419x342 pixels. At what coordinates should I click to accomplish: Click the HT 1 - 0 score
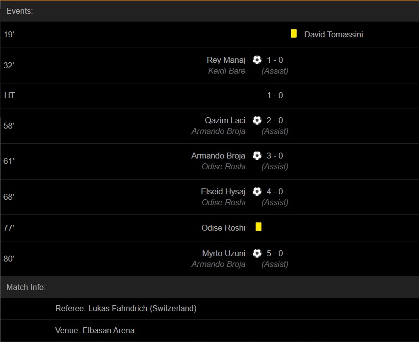click(x=275, y=95)
